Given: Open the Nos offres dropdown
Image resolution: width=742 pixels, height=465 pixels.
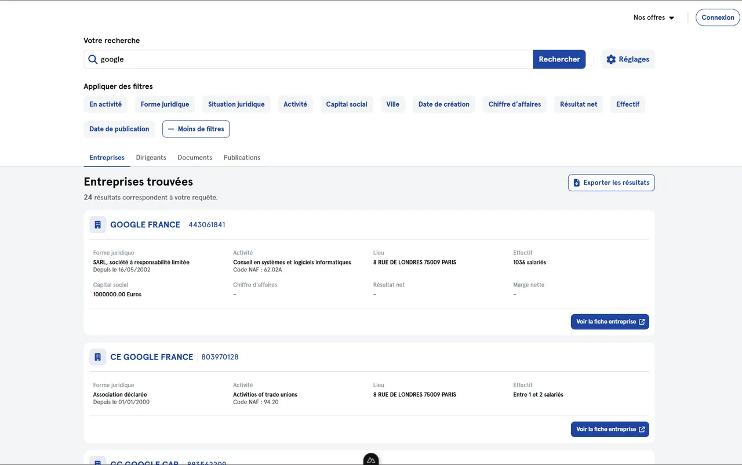Looking at the screenshot, I should coord(654,17).
